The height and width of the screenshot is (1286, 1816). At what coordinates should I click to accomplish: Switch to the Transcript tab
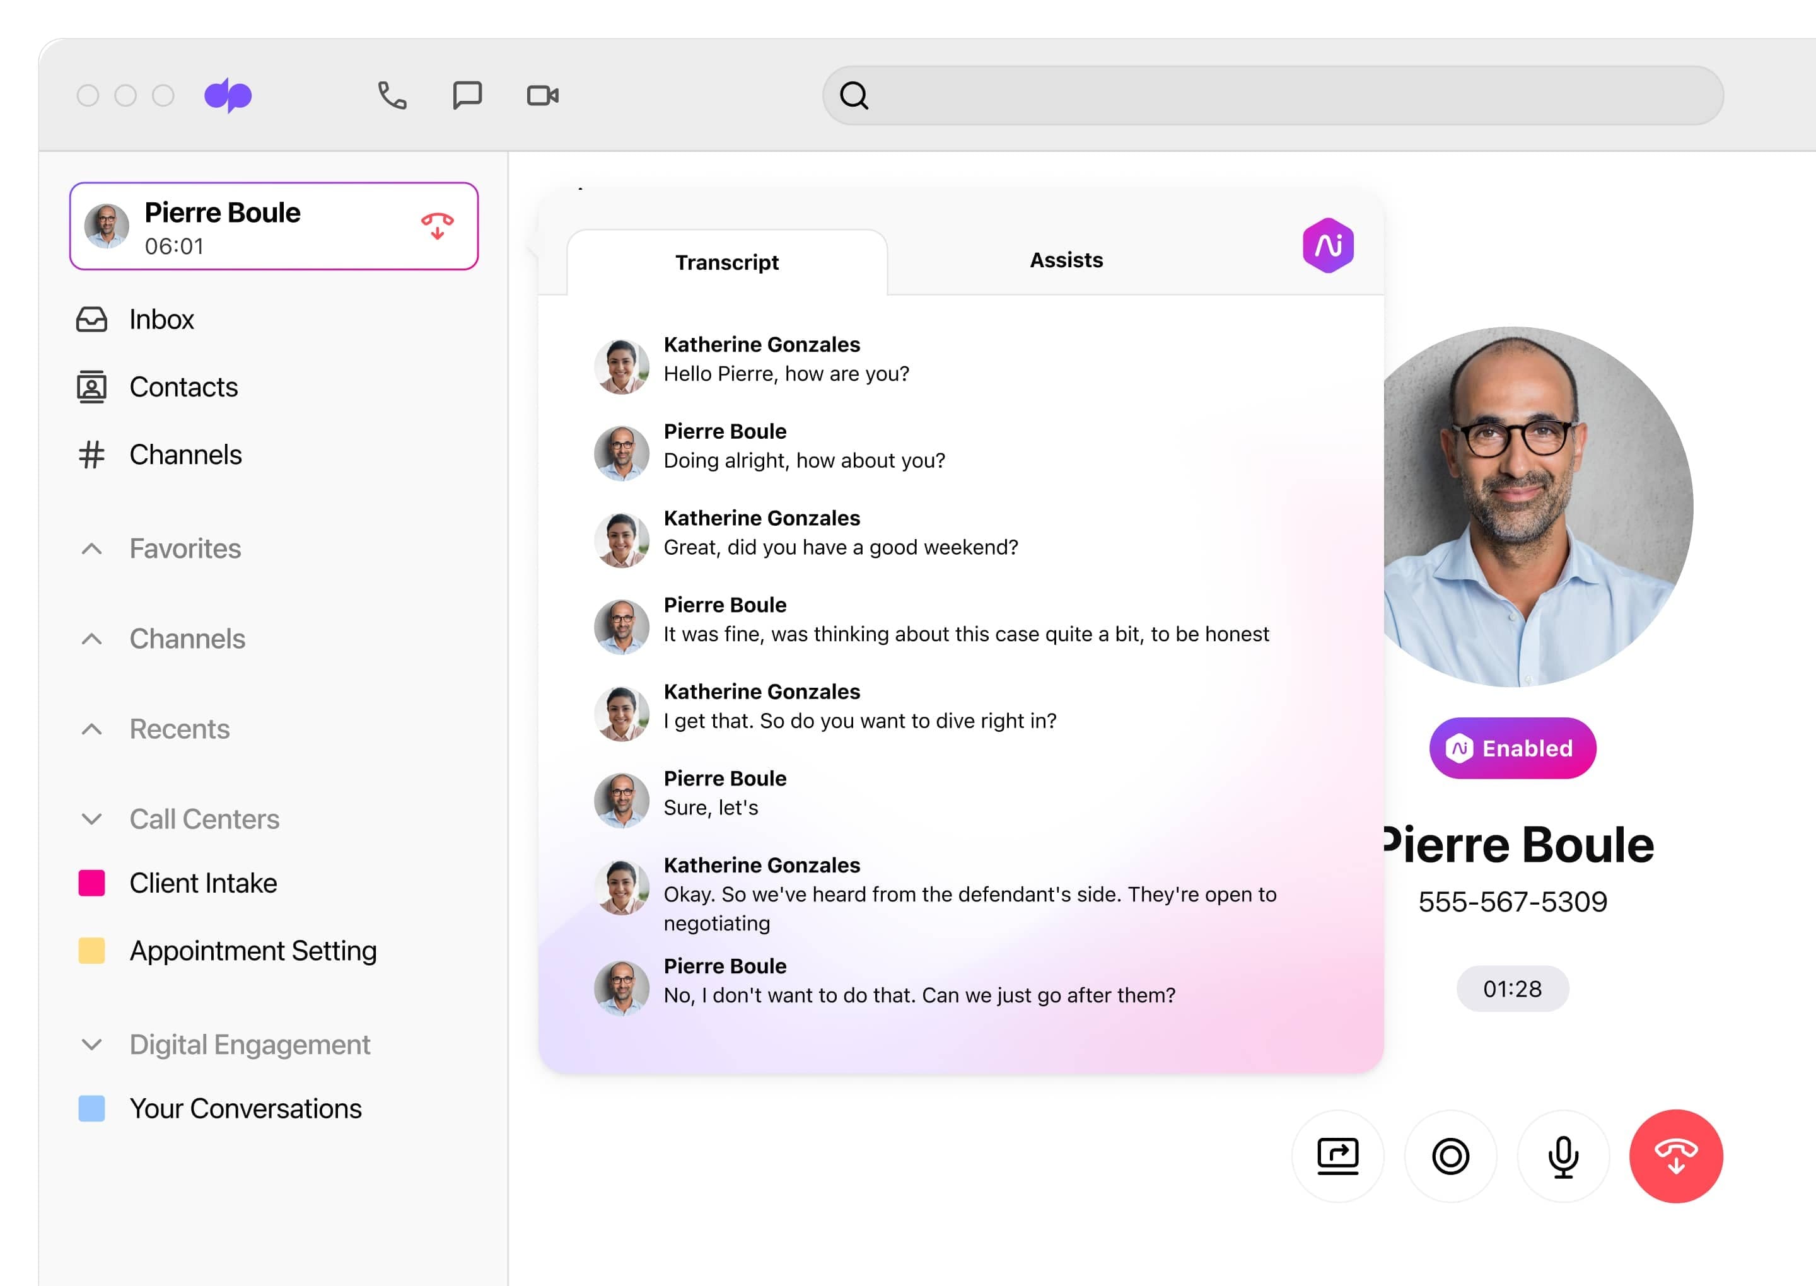[726, 260]
